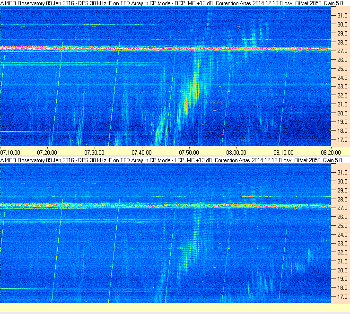Click the 25.0 frequency label on RCP chart
The image size is (350, 314).
[342, 69]
